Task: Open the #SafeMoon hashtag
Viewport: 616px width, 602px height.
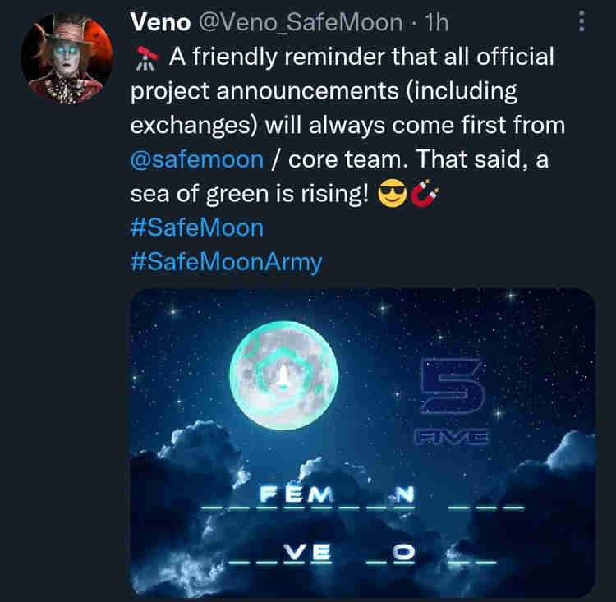Action: [197, 227]
